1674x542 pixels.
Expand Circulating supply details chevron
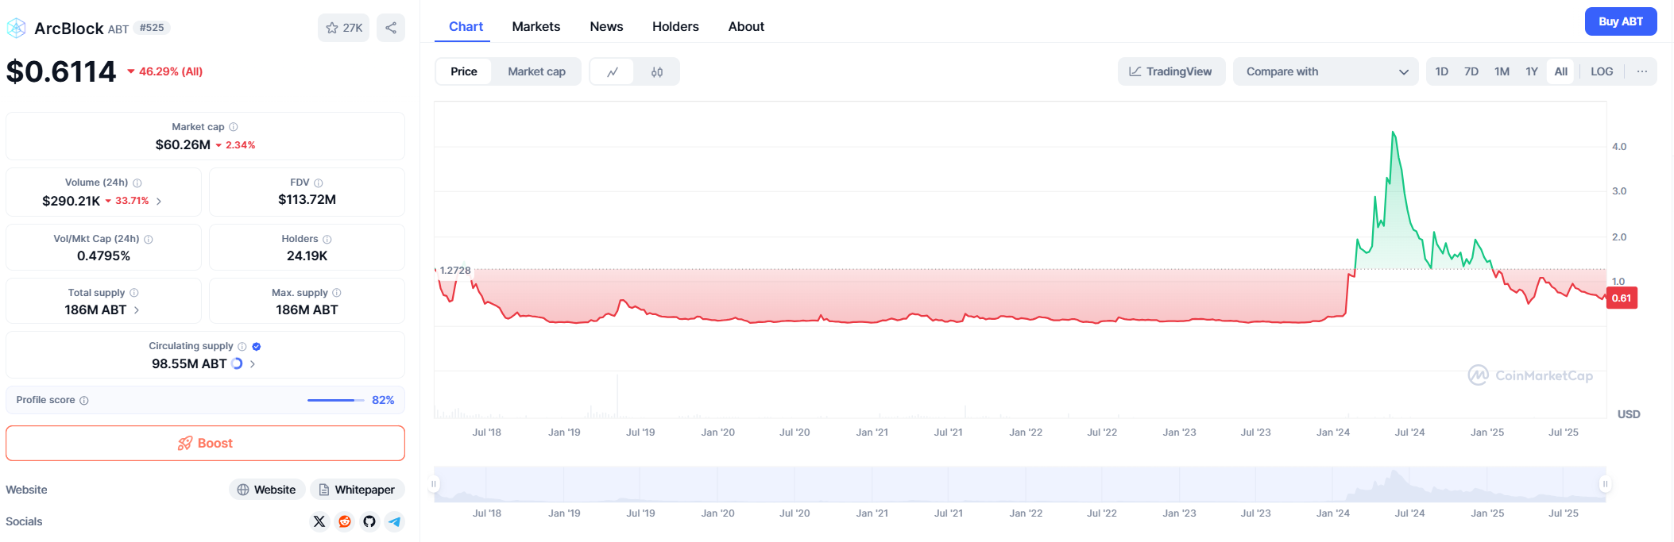[x=253, y=364]
